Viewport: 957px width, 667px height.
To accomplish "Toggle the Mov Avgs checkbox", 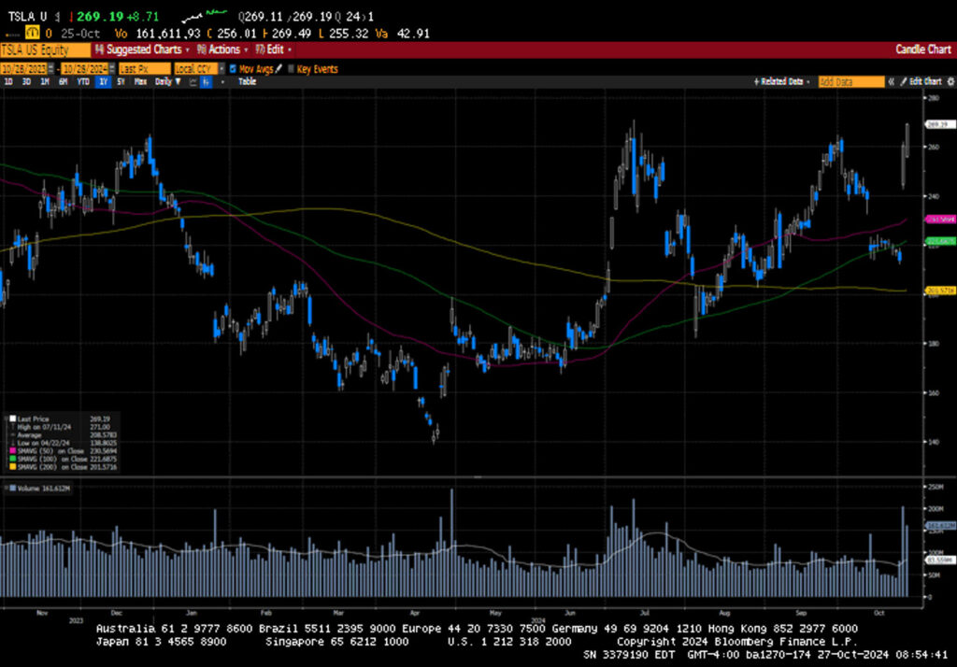I will click(233, 69).
